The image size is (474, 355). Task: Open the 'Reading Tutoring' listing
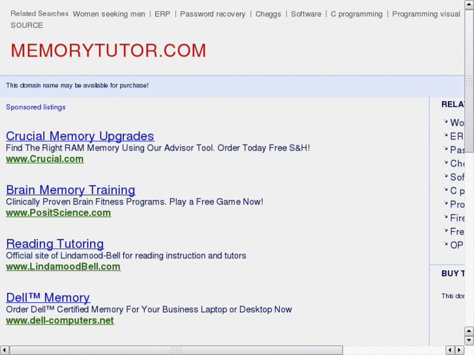coord(55,244)
